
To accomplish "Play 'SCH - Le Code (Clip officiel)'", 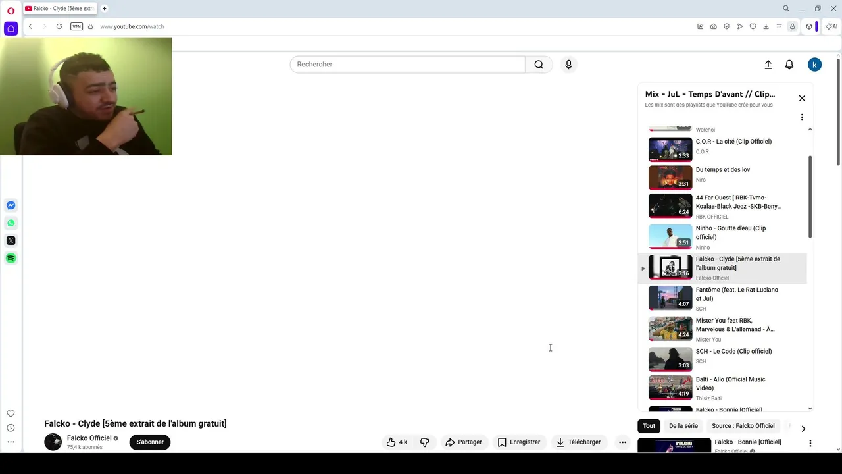I will pos(722,359).
